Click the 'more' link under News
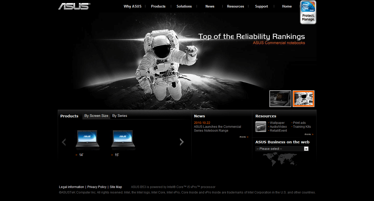 [244, 137]
